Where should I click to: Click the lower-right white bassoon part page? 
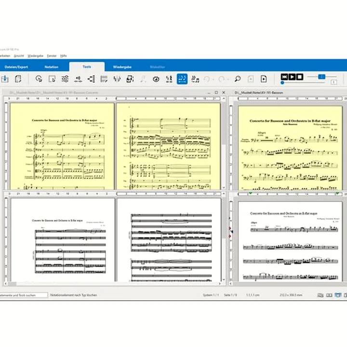click(290, 241)
